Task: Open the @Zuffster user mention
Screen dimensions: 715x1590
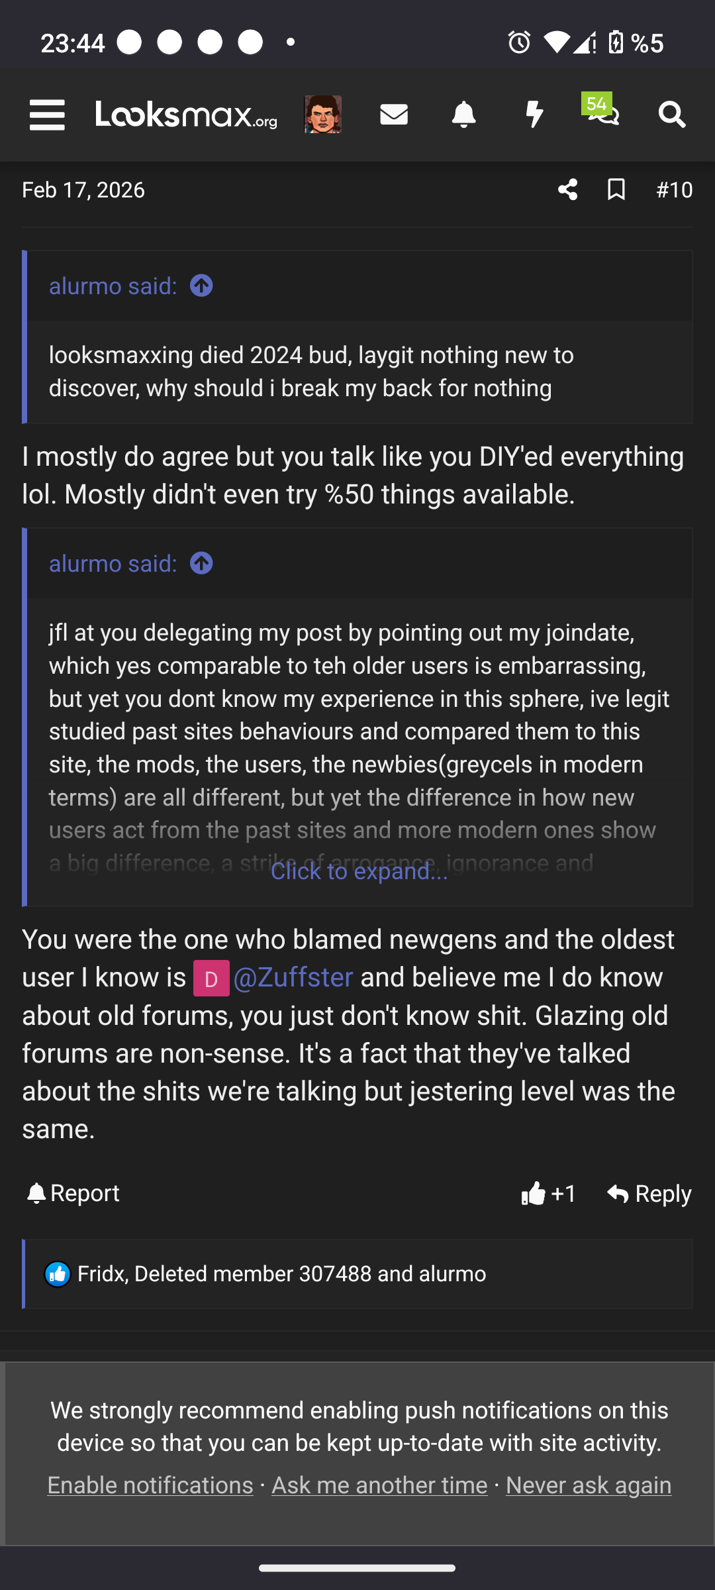Action: click(293, 977)
